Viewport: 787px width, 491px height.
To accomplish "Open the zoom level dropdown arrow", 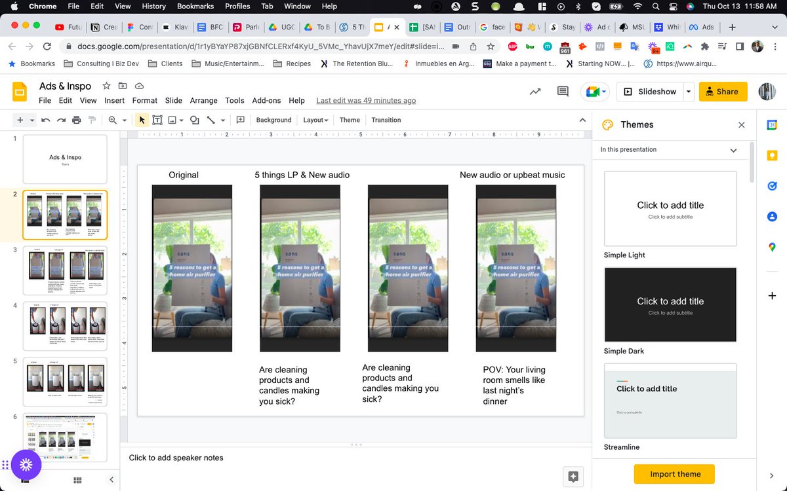I will click(123, 120).
